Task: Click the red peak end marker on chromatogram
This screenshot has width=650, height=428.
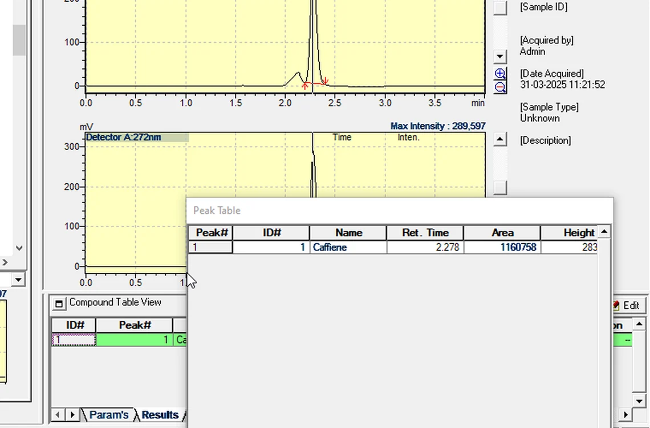Action: (326, 80)
